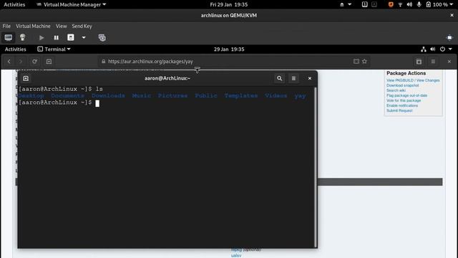
Task: Open Send Key menu
Action: tap(82, 26)
